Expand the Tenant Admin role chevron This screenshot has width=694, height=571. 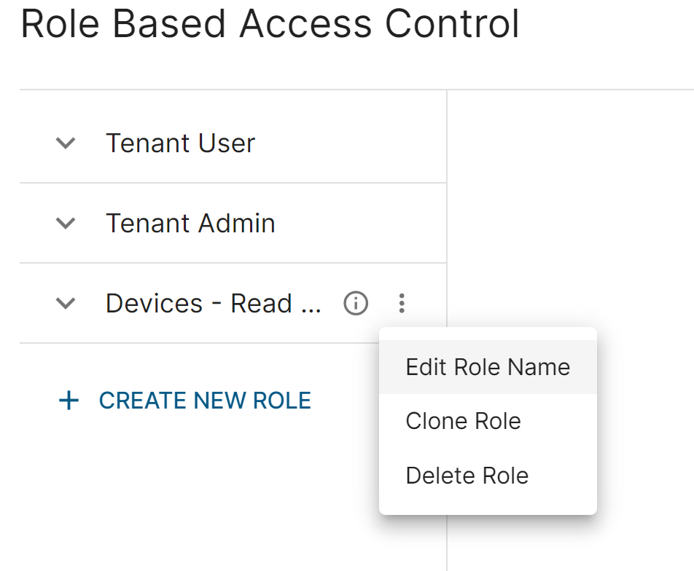tap(66, 223)
